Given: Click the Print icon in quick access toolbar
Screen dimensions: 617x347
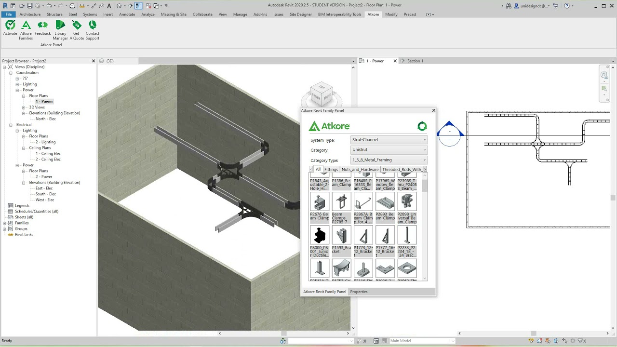Looking at the screenshot, I should 72,6.
